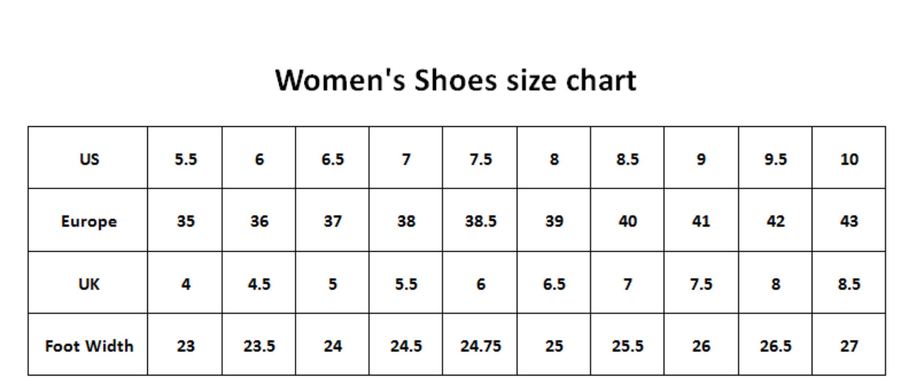Click the US size 10 cell
909x378 pixels.
[x=849, y=159]
